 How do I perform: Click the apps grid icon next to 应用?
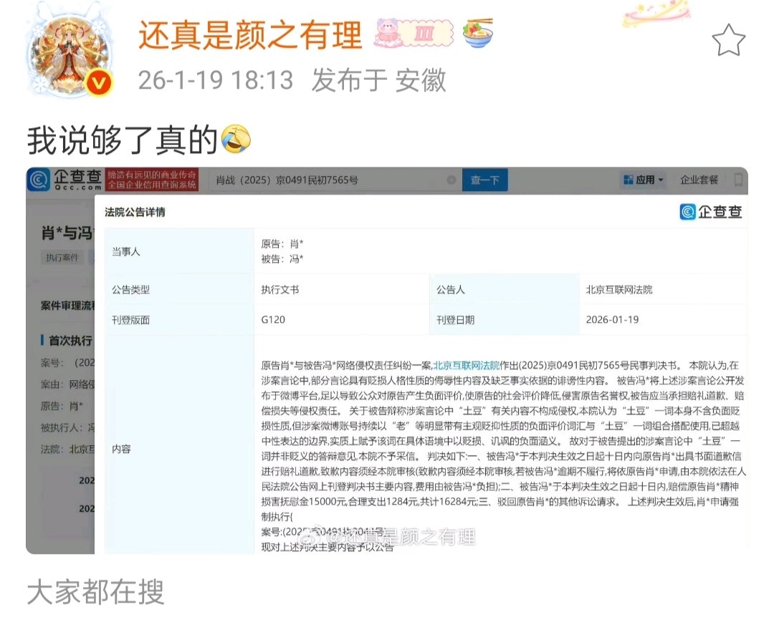point(630,180)
